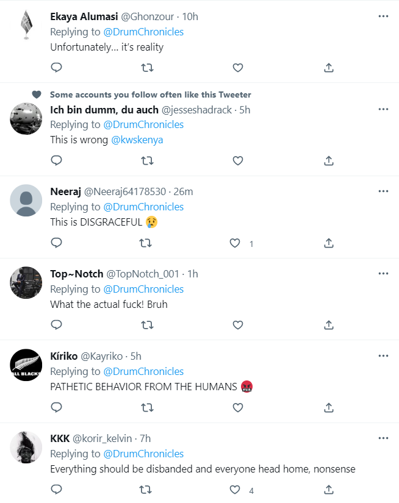Viewport: 399px width, 503px height.
Task: Open more options on Neeraj's tweet
Action: point(383,191)
